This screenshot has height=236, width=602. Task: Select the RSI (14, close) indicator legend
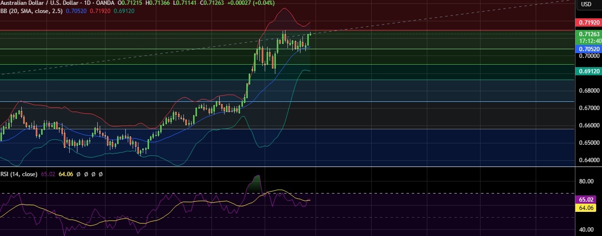[x=19, y=174]
